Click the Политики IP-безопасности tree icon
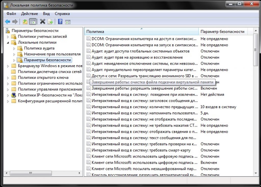The width and height of the screenshot is (261, 187). click(14, 95)
